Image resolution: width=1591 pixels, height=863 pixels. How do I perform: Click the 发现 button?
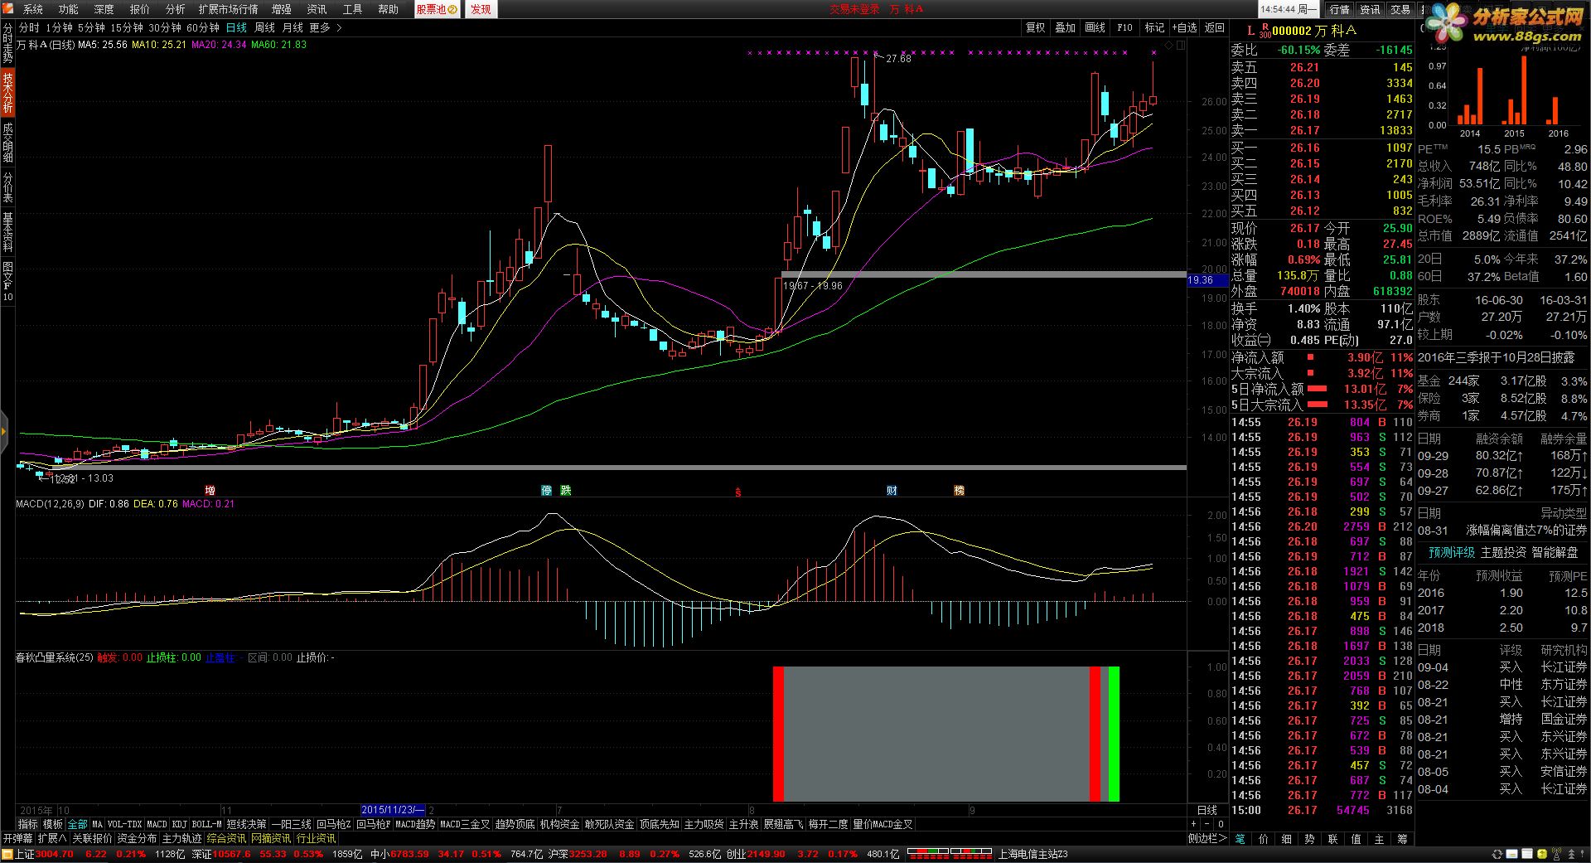click(481, 9)
